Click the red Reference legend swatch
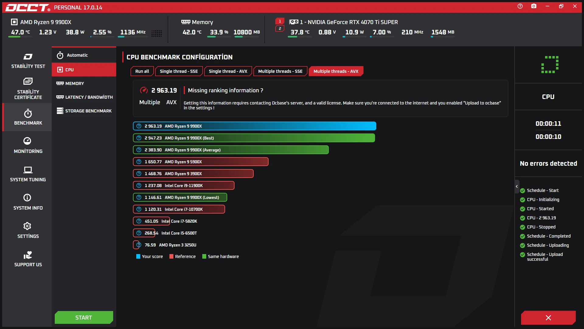 pos(172,256)
